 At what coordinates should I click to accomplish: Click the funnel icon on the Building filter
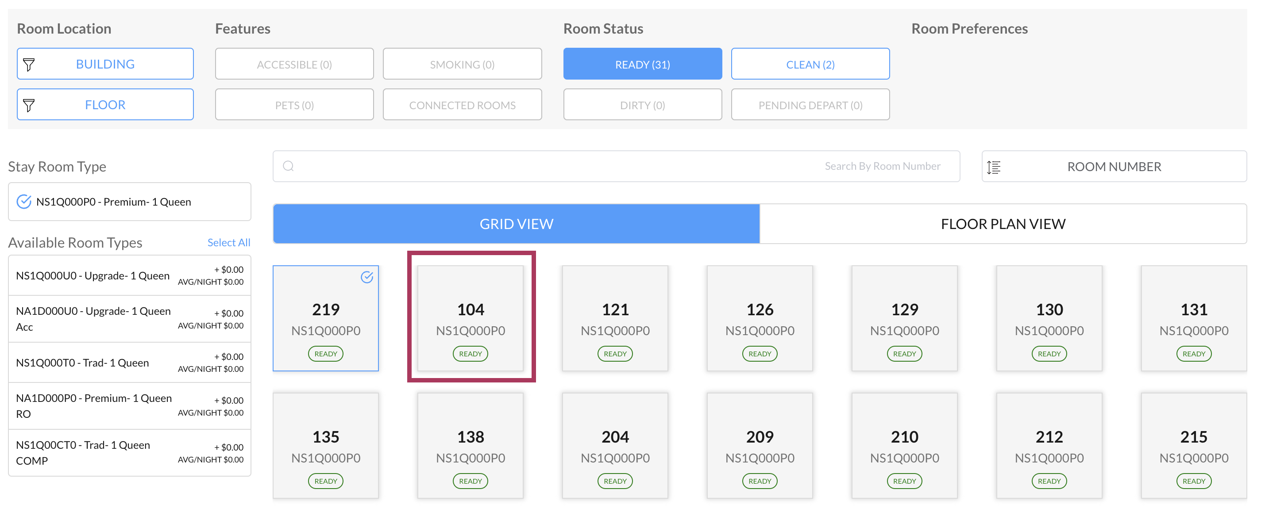pyautogui.click(x=29, y=64)
